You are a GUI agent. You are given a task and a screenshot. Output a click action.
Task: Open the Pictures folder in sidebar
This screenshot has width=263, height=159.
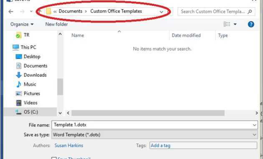pos(32,93)
